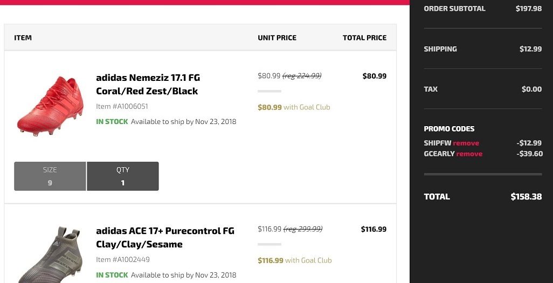
Task: Click the $116.99 with Goal Club offer
Action: click(294, 260)
